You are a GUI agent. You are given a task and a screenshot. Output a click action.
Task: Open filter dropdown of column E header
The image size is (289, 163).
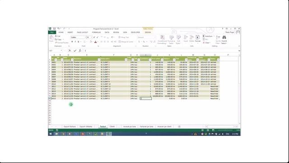click(x=99, y=60)
